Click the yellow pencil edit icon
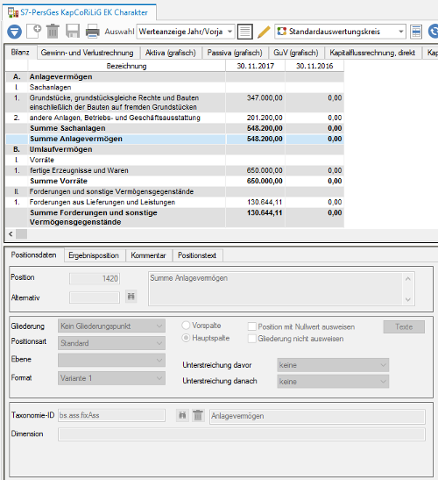This screenshot has height=480, width=438. (264, 32)
